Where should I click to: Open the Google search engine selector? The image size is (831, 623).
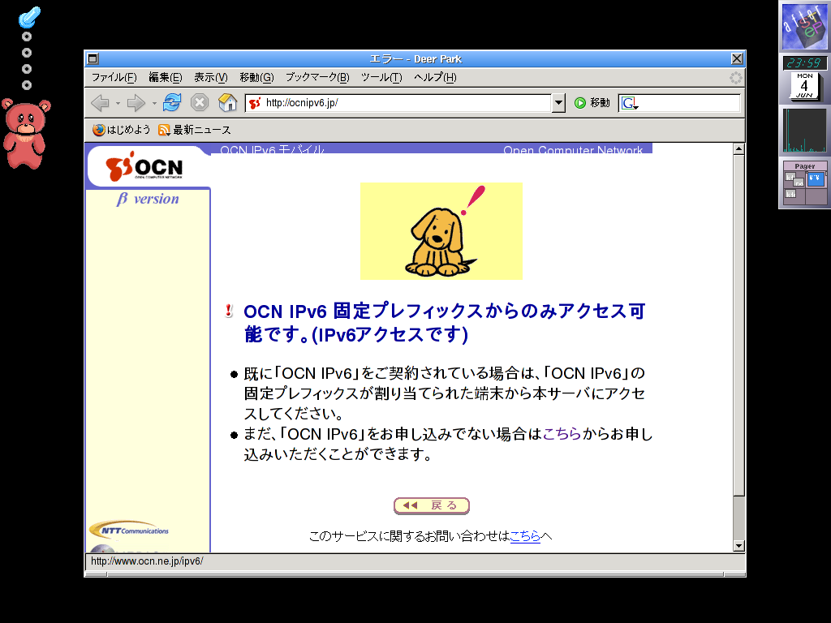tap(630, 103)
